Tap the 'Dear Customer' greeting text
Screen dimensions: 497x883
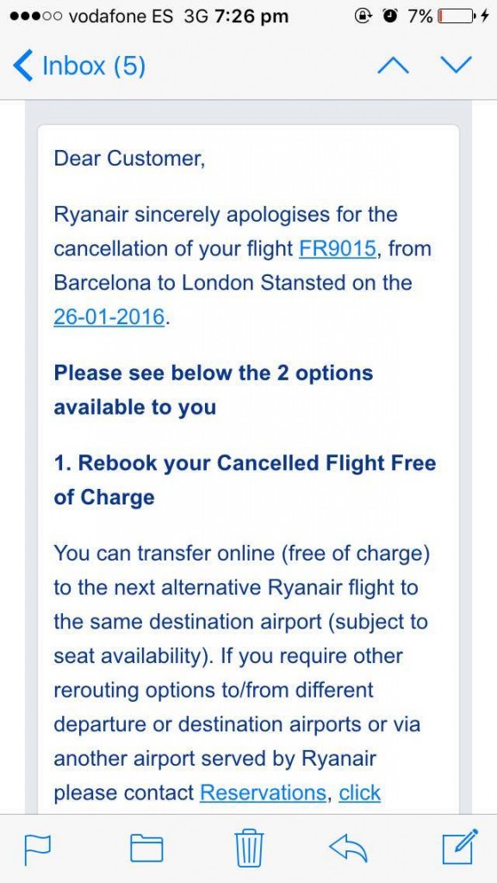tap(129, 159)
